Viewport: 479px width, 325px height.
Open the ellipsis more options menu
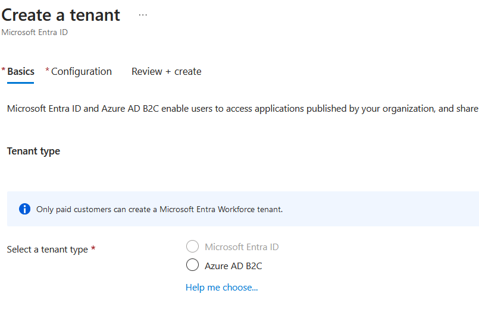coord(143,15)
